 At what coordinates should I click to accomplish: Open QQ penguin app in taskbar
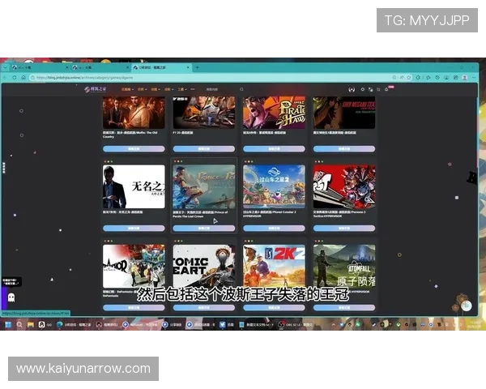pyautogui.click(x=45, y=324)
